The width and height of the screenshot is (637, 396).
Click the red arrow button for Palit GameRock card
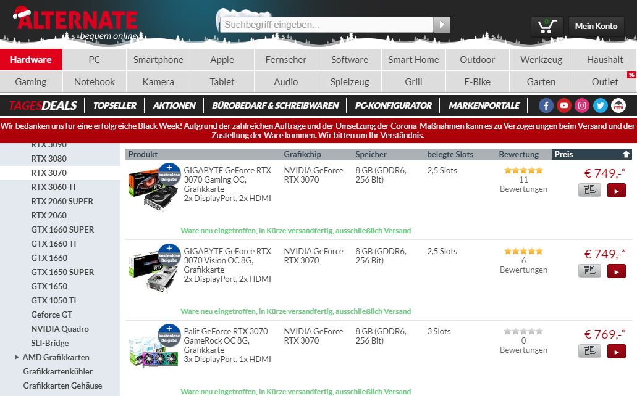[616, 352]
